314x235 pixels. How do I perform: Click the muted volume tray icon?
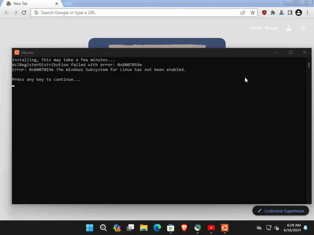coord(277,228)
